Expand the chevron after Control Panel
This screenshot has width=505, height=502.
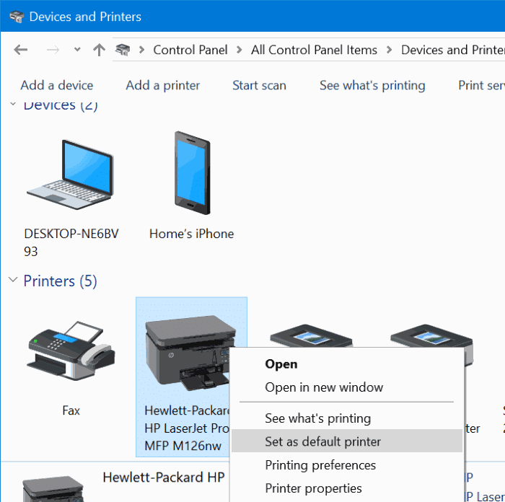point(239,50)
